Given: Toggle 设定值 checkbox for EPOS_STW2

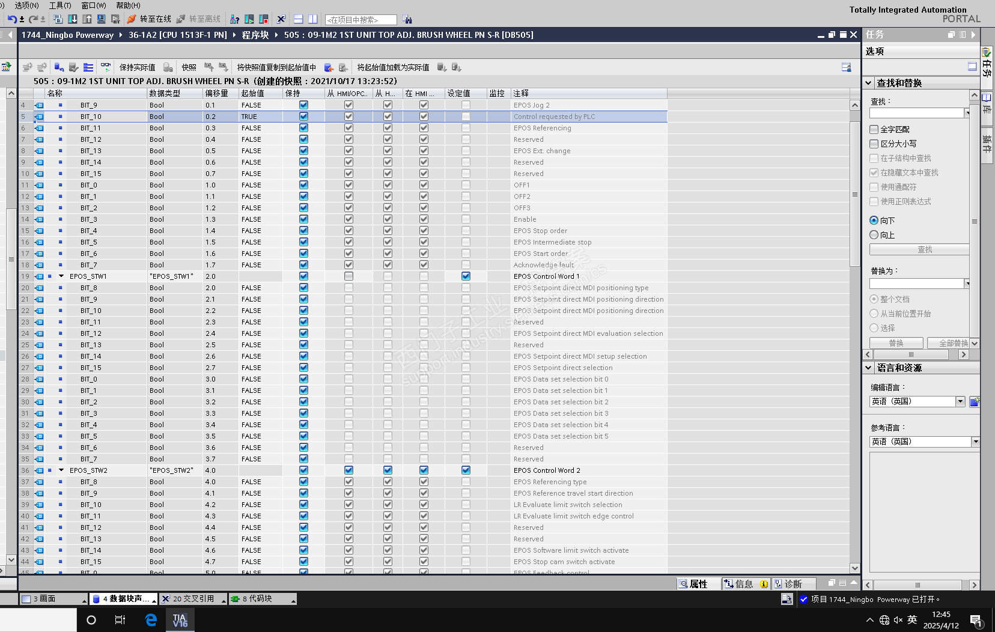Looking at the screenshot, I should (x=466, y=470).
